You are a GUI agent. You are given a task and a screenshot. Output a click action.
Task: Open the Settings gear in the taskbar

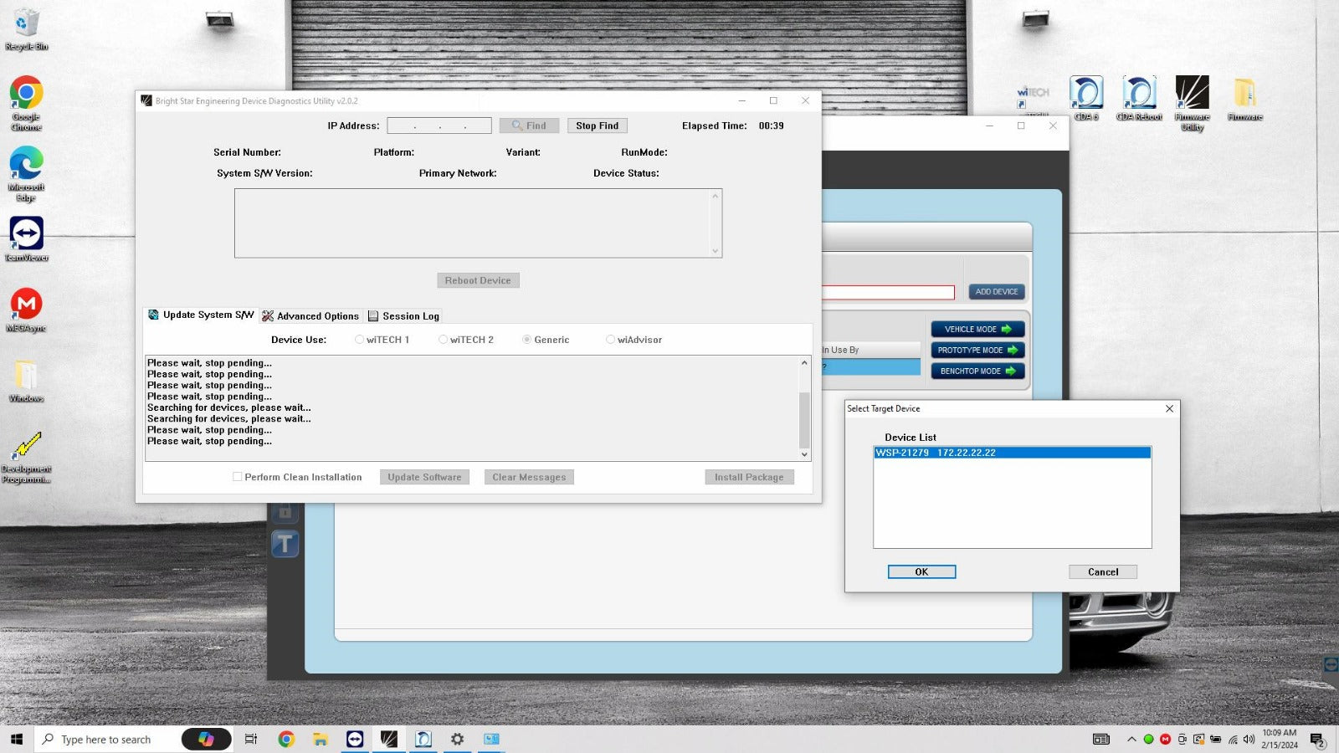coord(457,739)
